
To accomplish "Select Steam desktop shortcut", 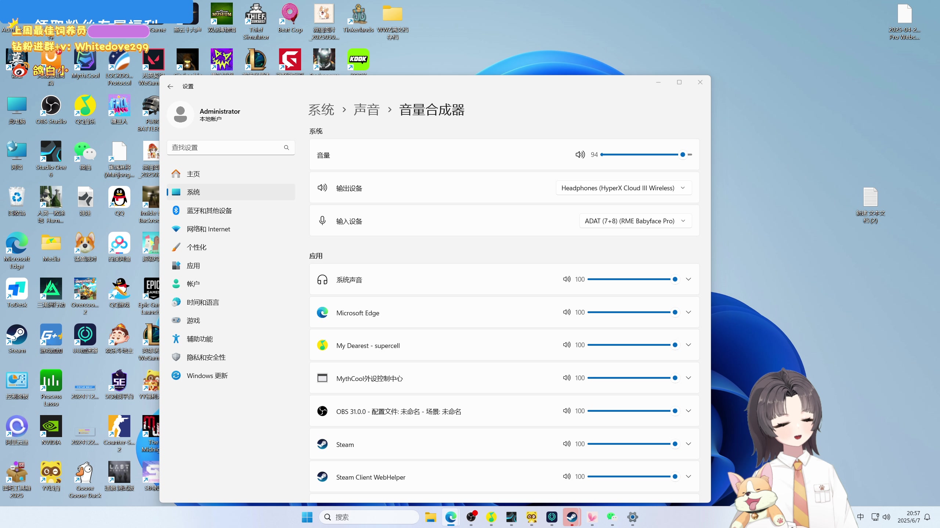I will [17, 339].
